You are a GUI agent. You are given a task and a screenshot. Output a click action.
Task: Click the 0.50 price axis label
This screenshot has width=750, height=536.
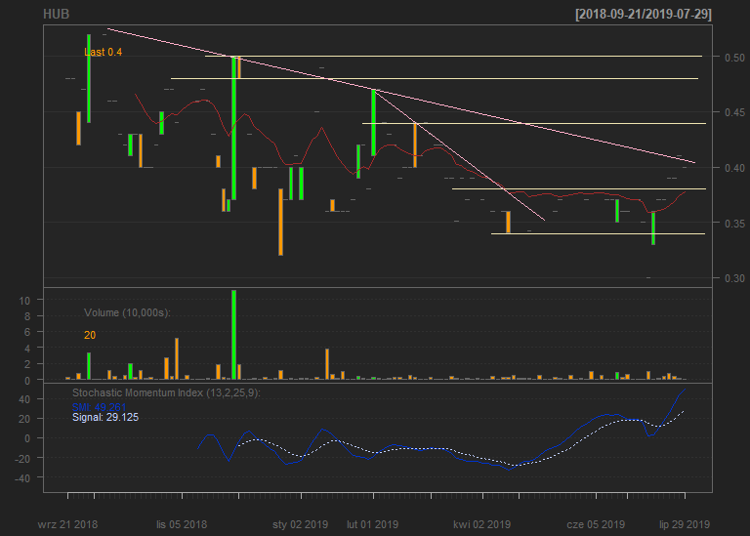point(734,58)
